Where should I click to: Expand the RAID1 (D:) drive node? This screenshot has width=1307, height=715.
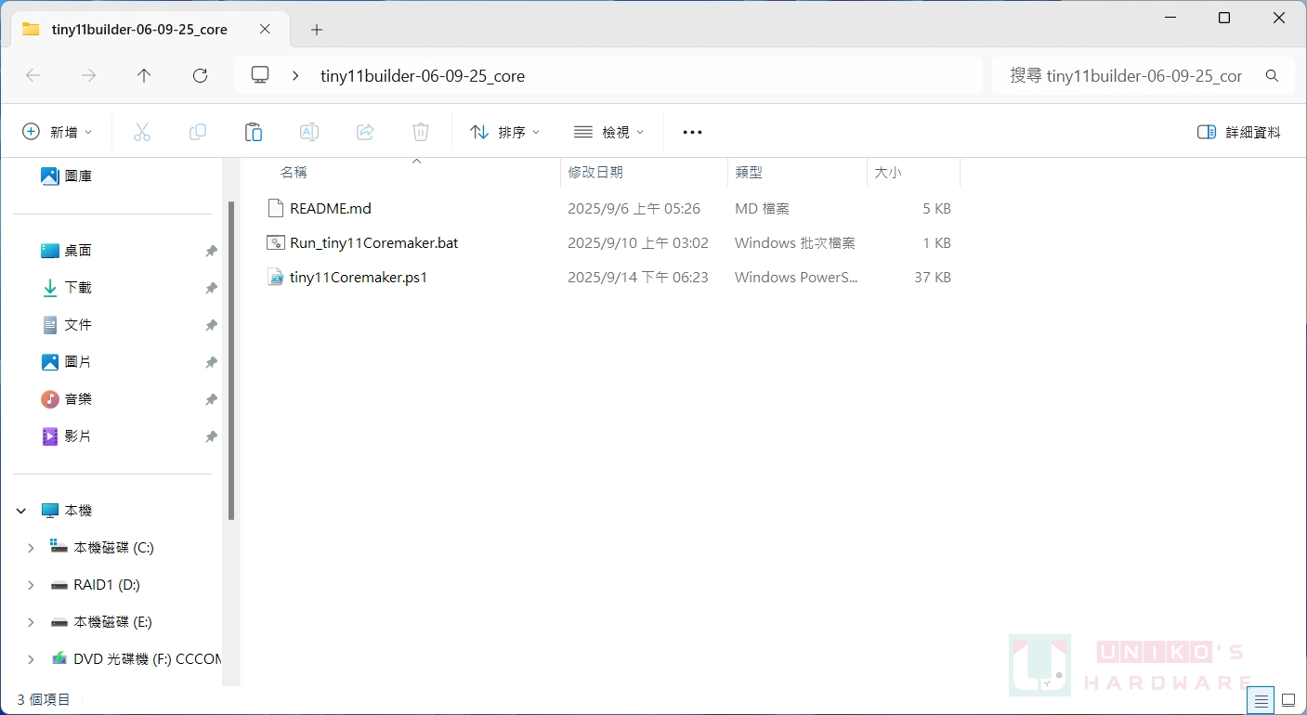point(31,585)
